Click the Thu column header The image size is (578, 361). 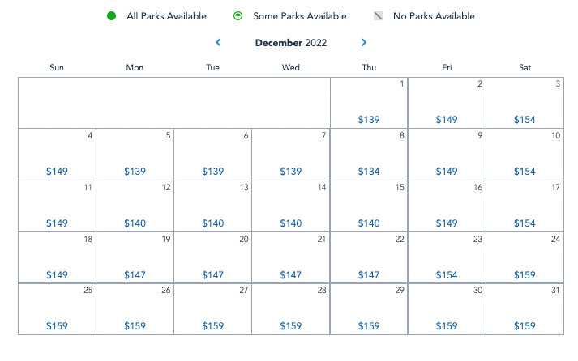coord(369,67)
